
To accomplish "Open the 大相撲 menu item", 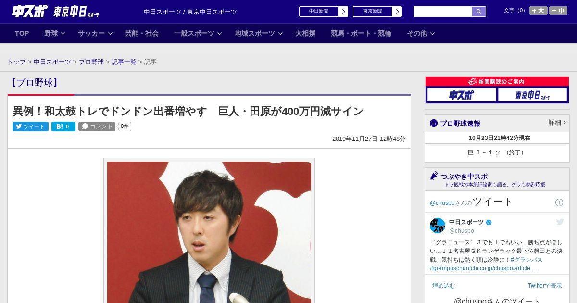I will [x=305, y=33].
